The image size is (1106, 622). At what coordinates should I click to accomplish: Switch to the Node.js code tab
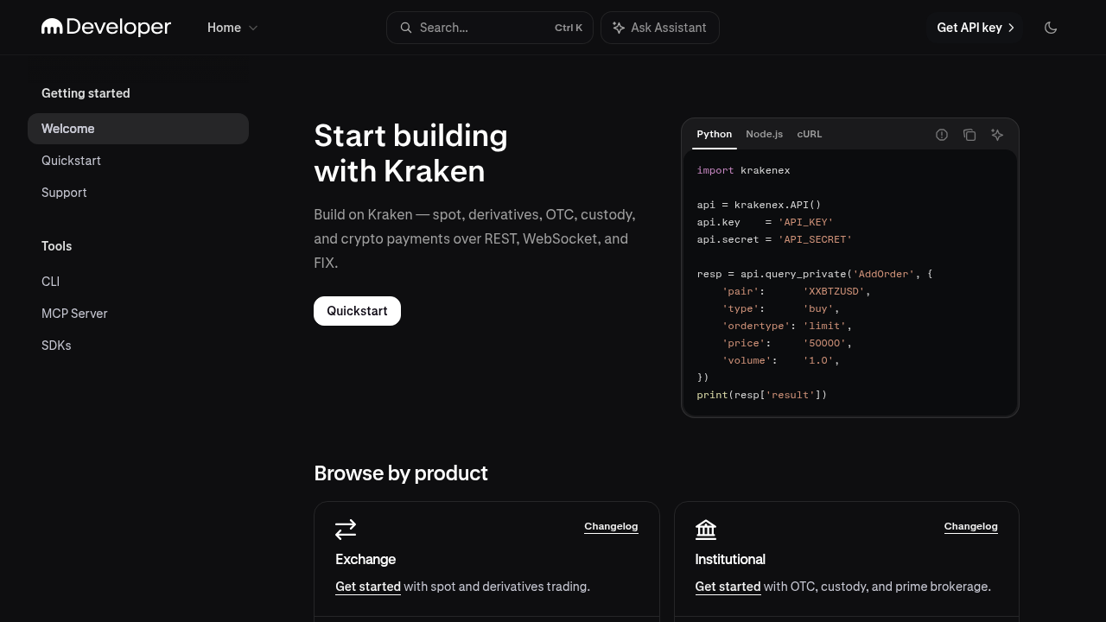tap(765, 134)
